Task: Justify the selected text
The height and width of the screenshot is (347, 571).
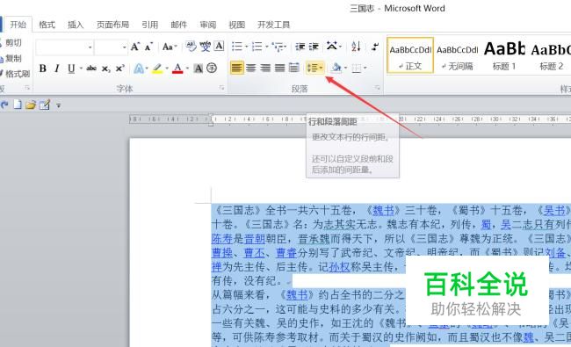Action: point(279,69)
